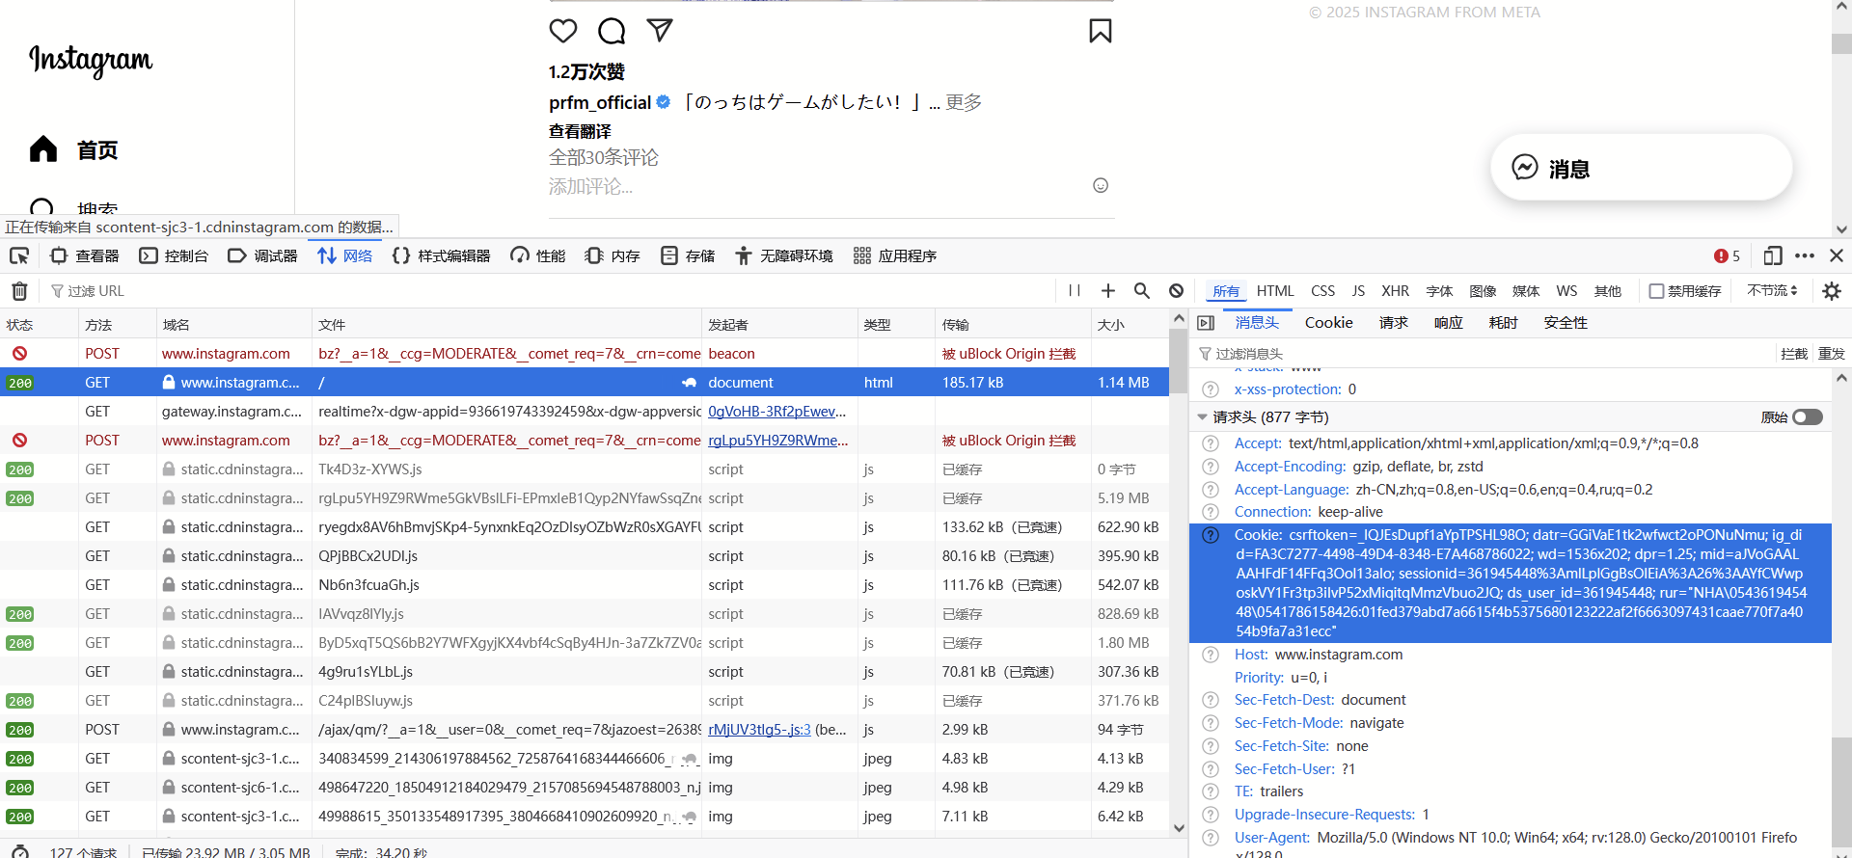Screen dimensions: 1852x858
Task: Open the Performance tab
Action: pos(538,255)
